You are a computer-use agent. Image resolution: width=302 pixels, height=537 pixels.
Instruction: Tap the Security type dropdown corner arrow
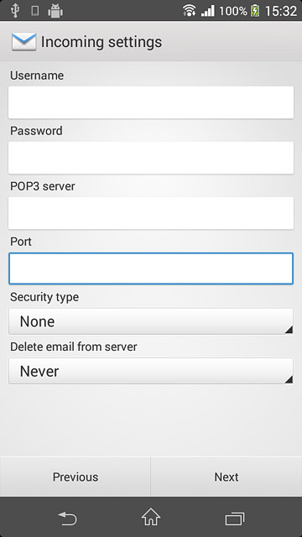[x=289, y=330]
